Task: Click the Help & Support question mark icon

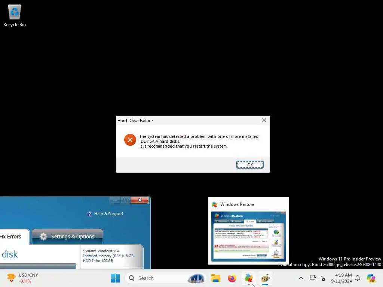Action: (x=89, y=214)
